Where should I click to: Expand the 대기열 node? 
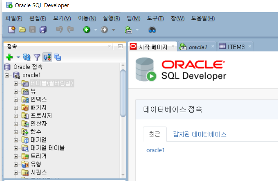pyautogui.click(x=16, y=140)
